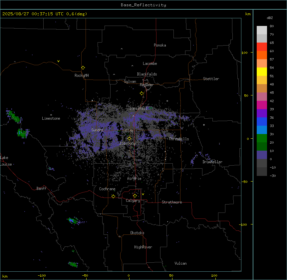Click the Blackfalds label
This screenshot has width=287, height=280.
(147, 74)
